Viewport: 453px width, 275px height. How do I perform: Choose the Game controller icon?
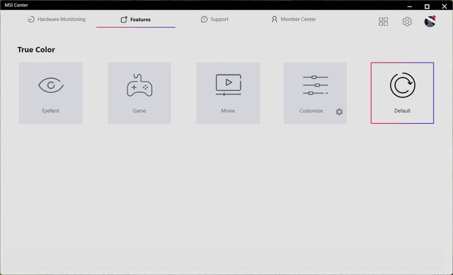140,85
